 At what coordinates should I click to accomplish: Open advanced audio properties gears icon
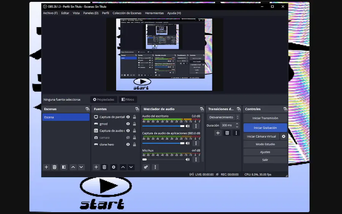[146, 167]
